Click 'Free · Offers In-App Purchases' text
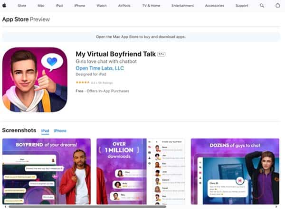The image size is (285, 213). click(x=102, y=91)
